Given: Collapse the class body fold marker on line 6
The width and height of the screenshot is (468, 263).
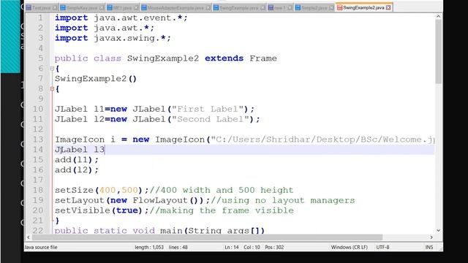Looking at the screenshot, I should click(52, 69).
